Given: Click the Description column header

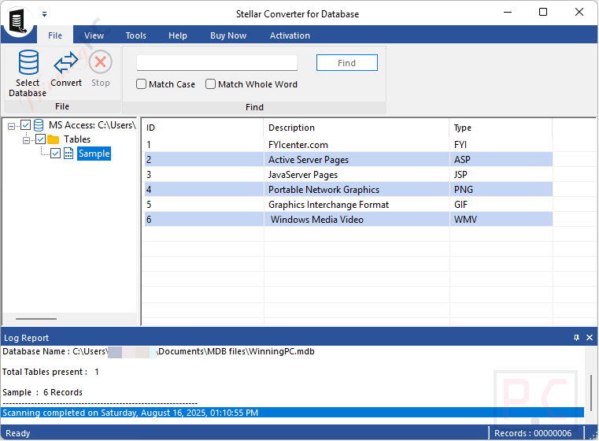Looking at the screenshot, I should [x=357, y=128].
